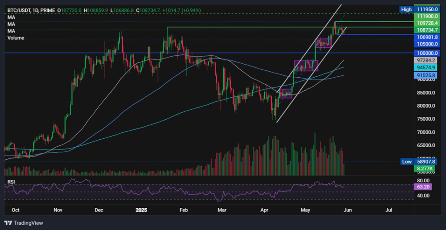Click the 109728.4 price label
Viewport: 446px width, 230px height.
pyautogui.click(x=428, y=23)
